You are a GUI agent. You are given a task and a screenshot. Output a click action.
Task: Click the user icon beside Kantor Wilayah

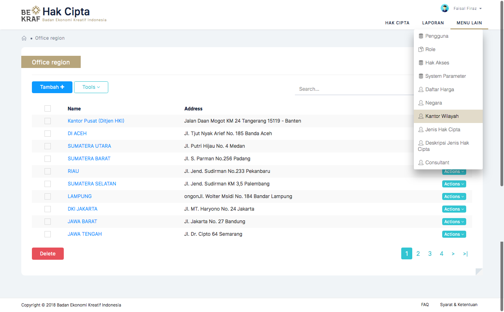coord(421,116)
